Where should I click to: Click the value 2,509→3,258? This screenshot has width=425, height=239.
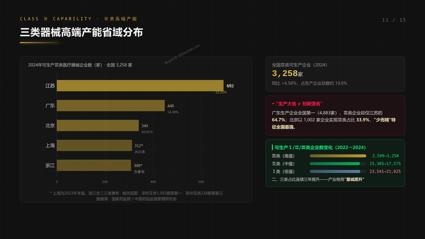(385, 156)
